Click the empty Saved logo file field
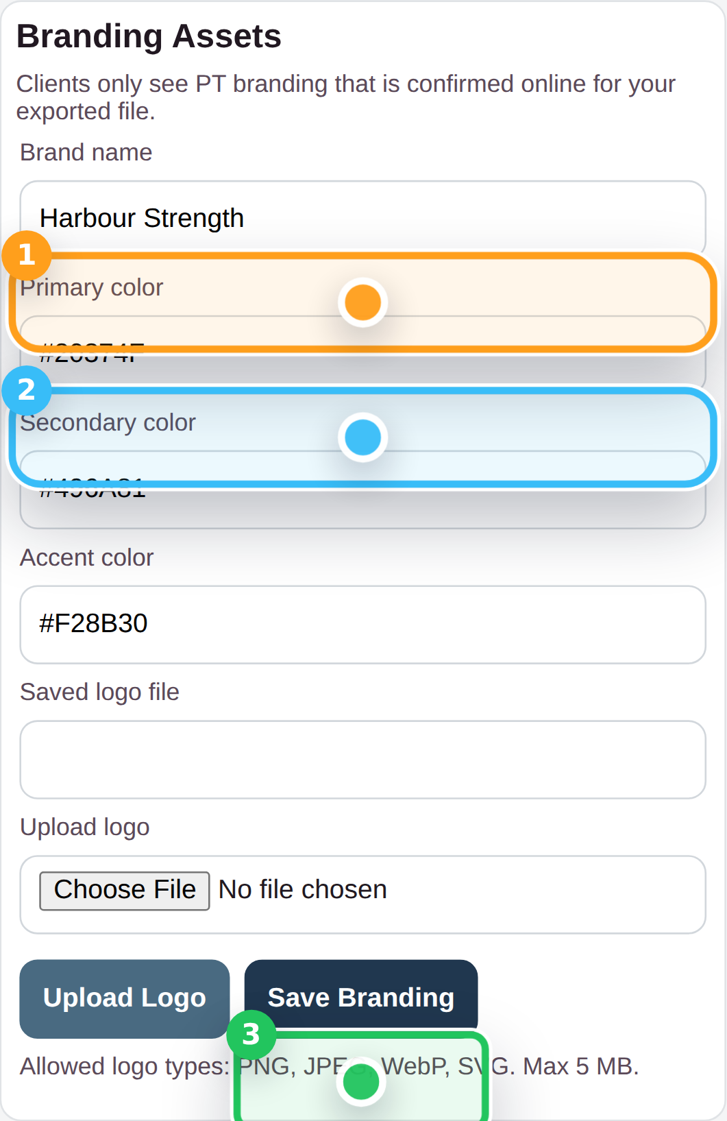Screen dimensions: 727x1121 [x=362, y=759]
